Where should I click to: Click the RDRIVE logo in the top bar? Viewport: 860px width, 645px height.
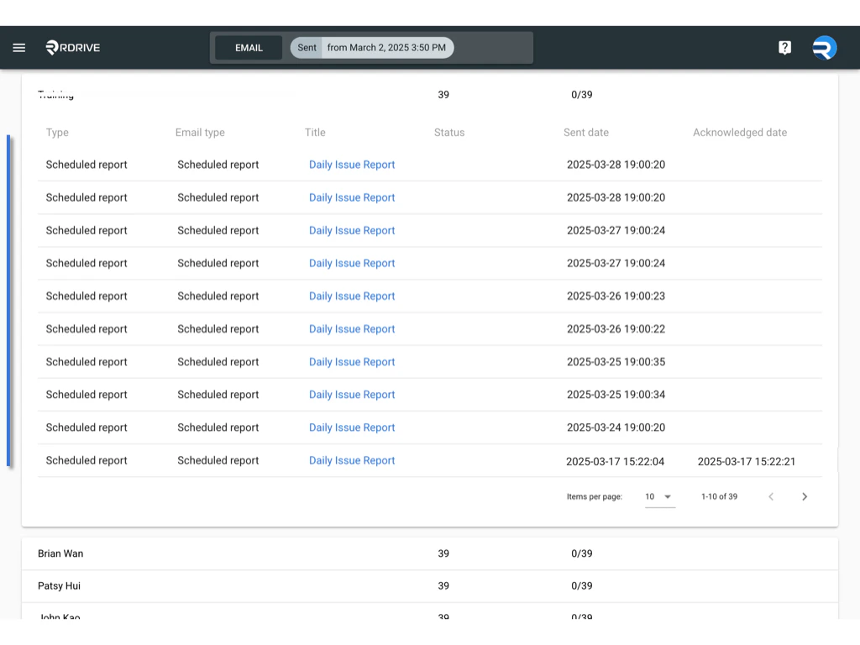(x=73, y=48)
